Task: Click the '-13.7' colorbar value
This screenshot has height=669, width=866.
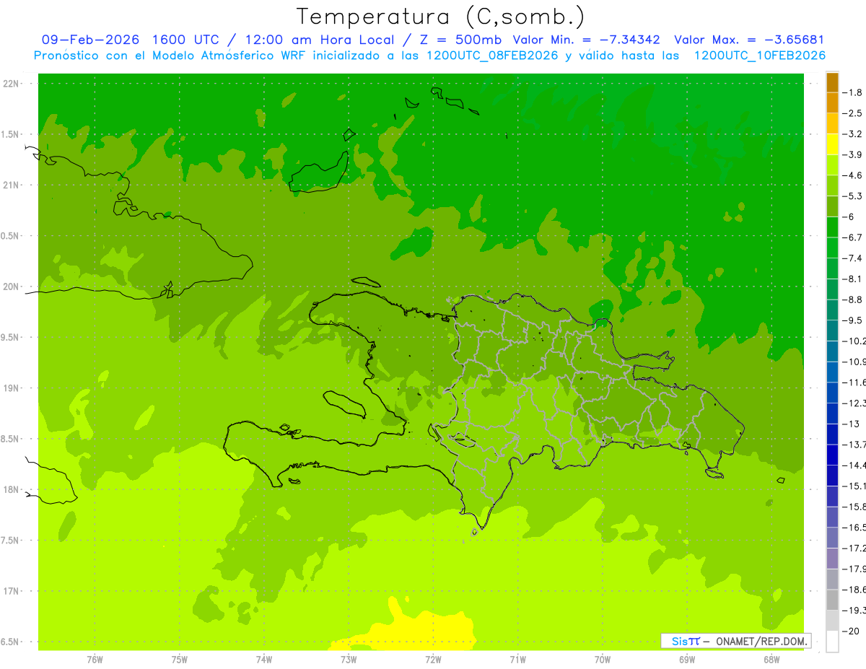Action: 854,444
